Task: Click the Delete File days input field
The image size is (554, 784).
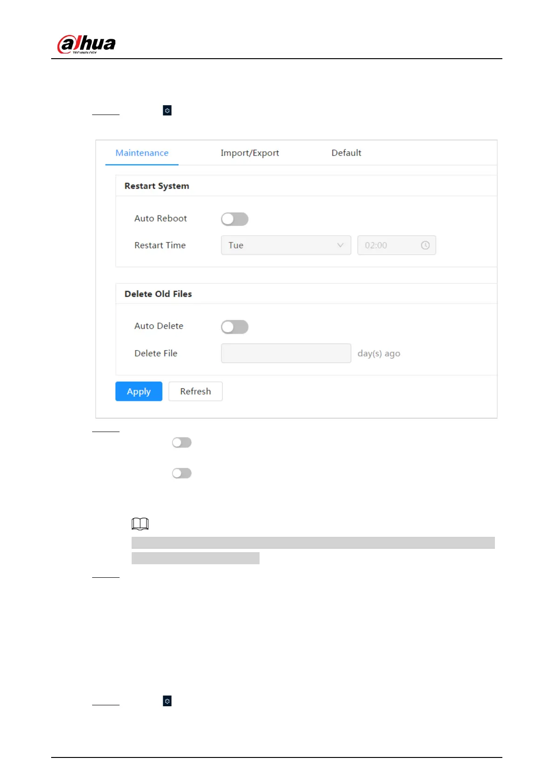Action: [286, 353]
